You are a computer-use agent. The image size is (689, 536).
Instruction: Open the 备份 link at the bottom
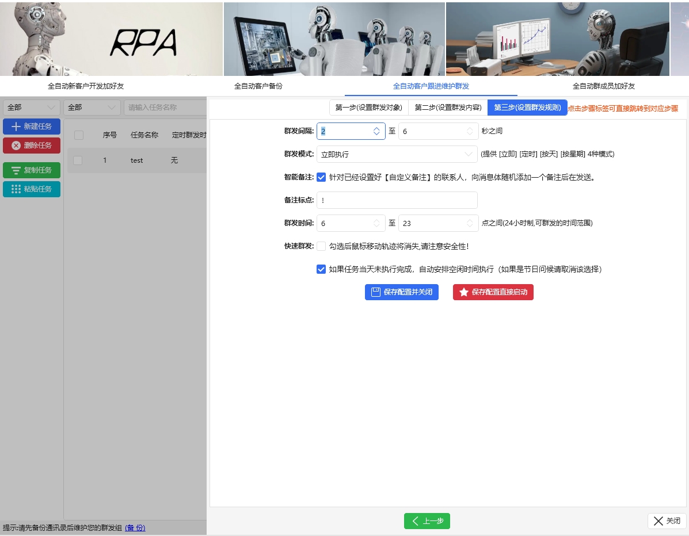coord(135,527)
